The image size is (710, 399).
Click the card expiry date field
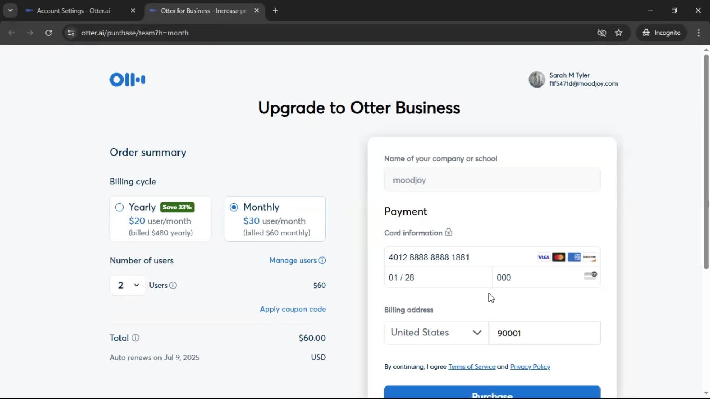438,277
